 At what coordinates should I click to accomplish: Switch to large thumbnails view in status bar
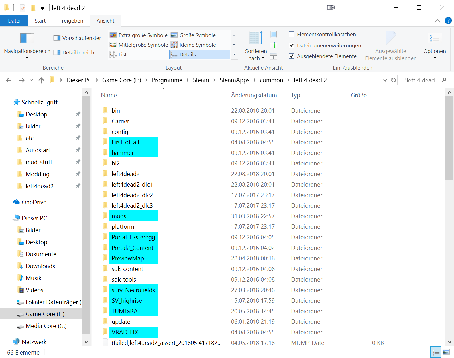click(446, 352)
